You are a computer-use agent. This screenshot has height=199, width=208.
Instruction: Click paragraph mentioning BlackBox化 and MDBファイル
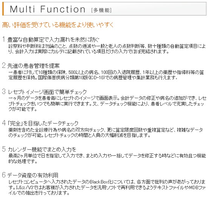point(107,187)
